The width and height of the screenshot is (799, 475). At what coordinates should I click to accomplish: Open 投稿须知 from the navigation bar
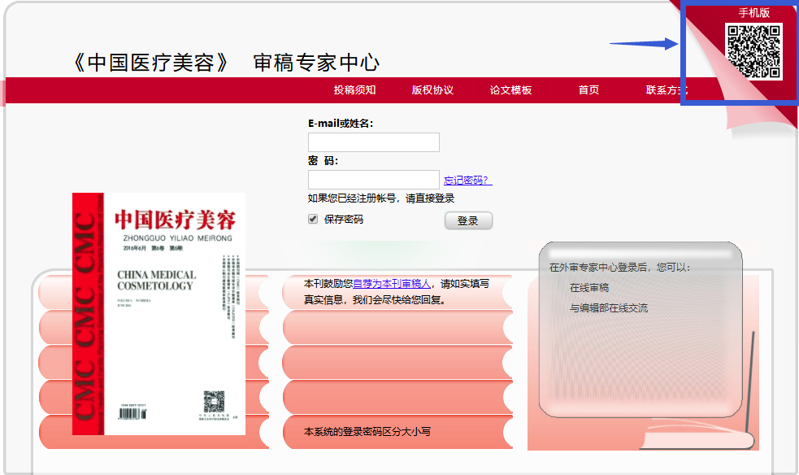[355, 90]
